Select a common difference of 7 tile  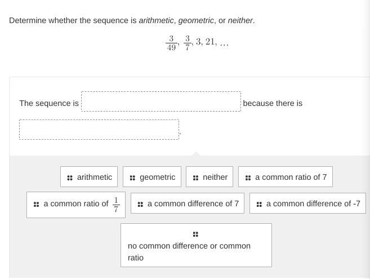(x=188, y=203)
